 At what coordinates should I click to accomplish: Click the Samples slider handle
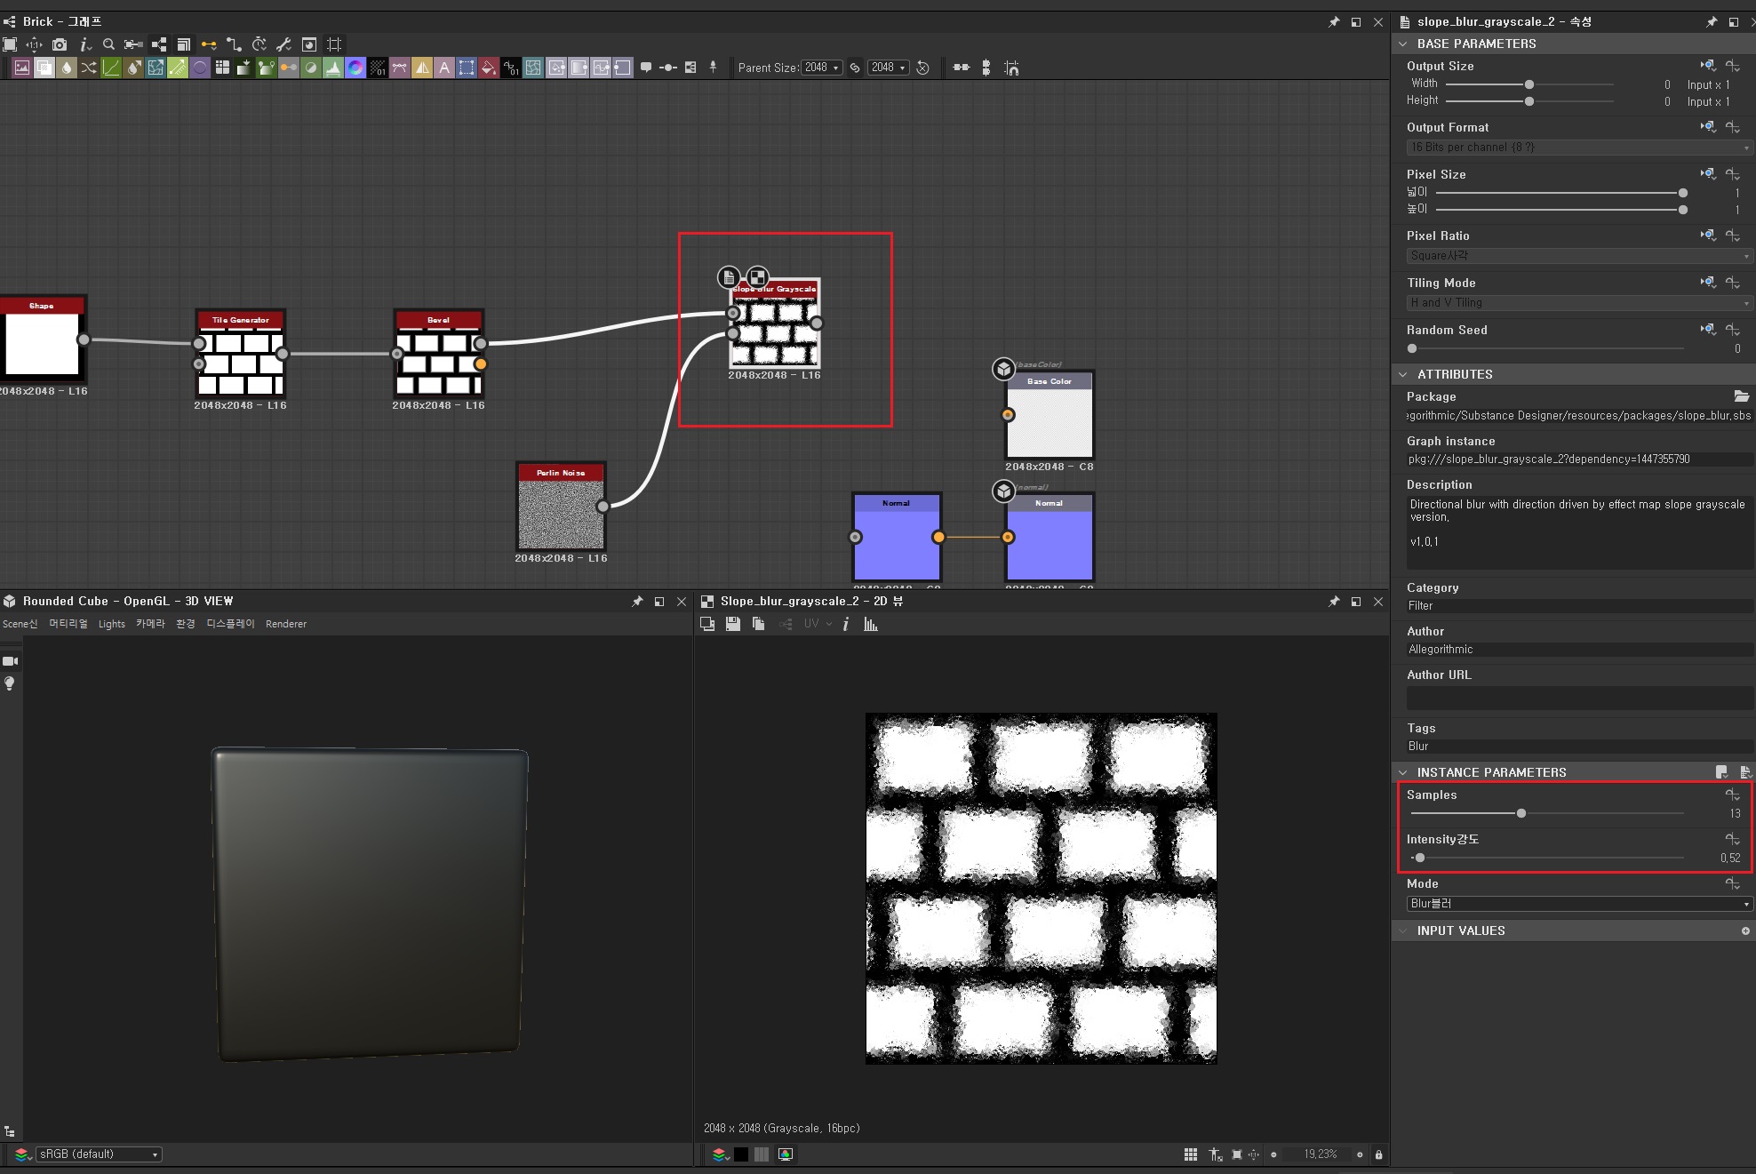1521,813
